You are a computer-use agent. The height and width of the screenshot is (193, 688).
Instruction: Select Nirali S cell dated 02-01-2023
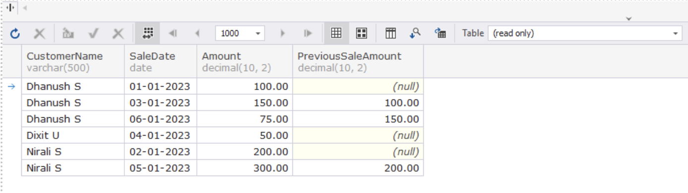coord(73,151)
